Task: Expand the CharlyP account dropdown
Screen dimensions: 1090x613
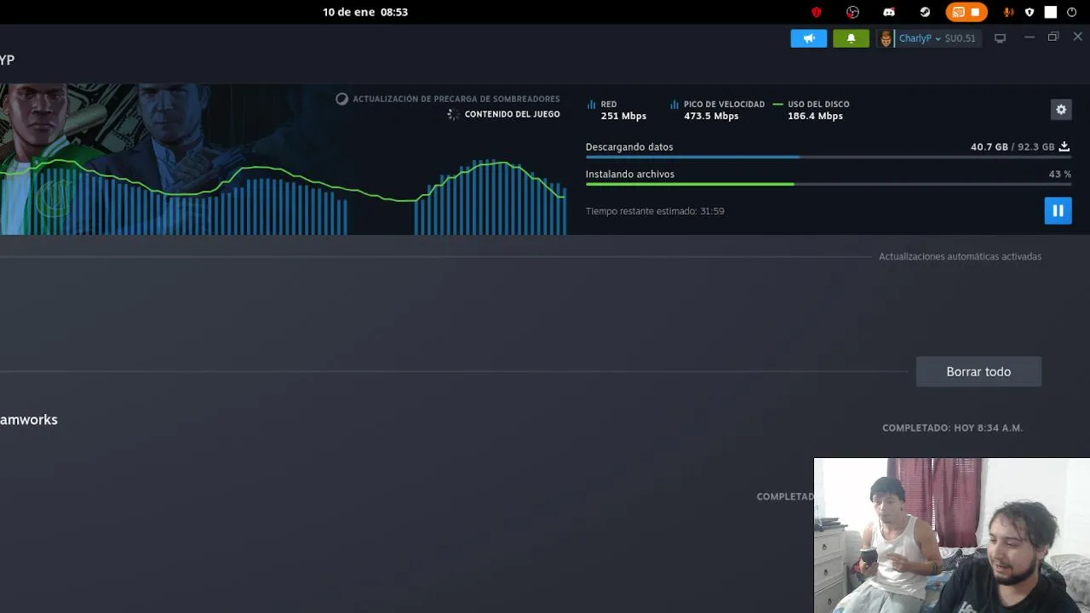Action: [x=921, y=38]
